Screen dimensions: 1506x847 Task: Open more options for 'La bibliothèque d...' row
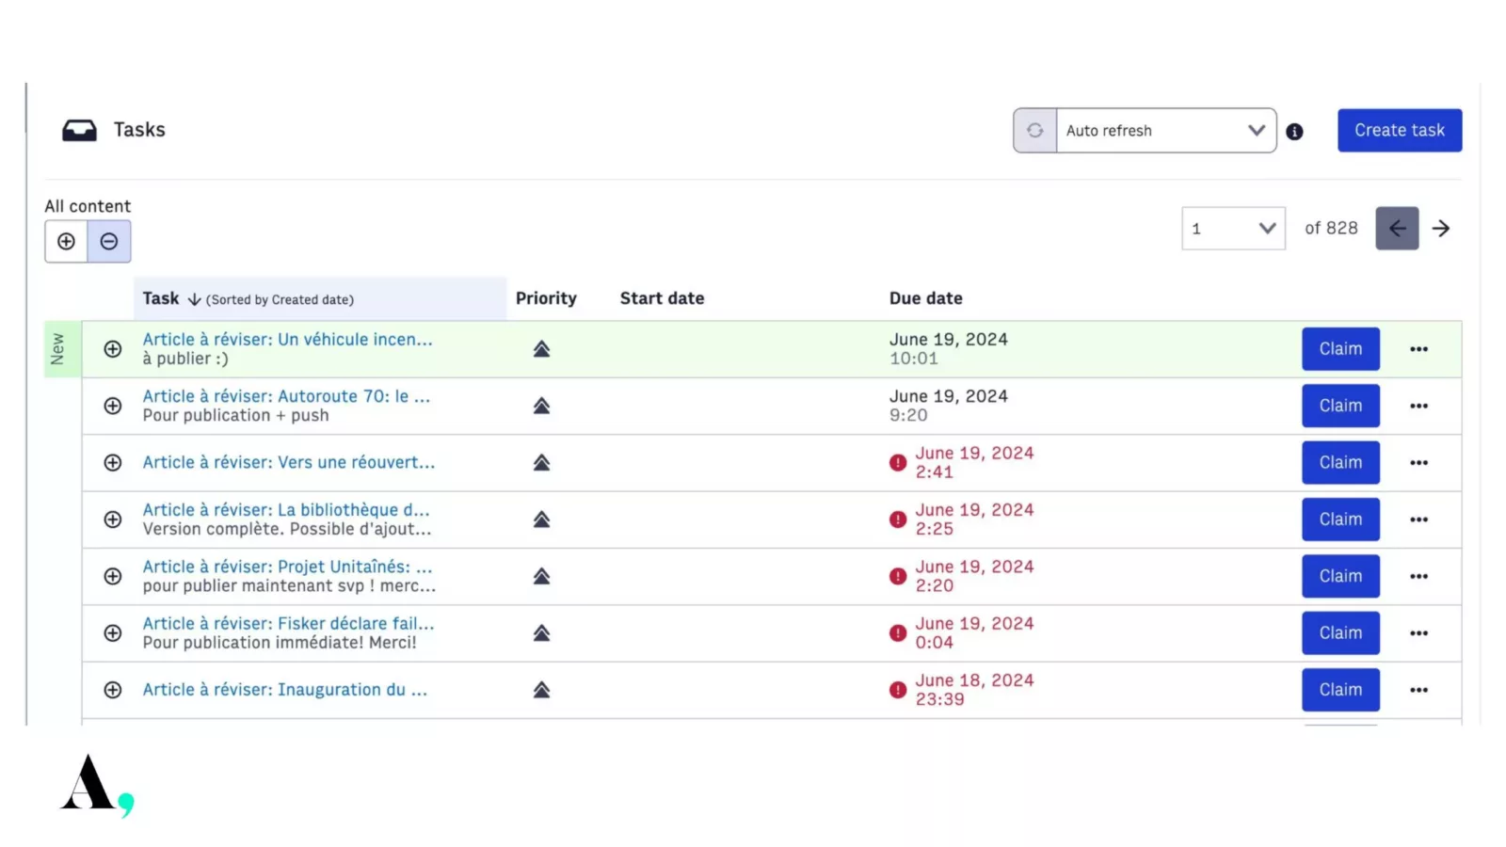(x=1418, y=519)
